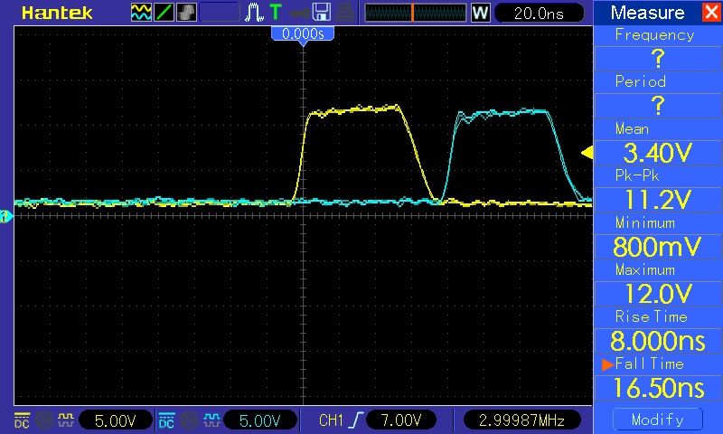Image resolution: width=723 pixels, height=434 pixels.
Task: Select the Mean 3.40V measurement
Action: 658,153
